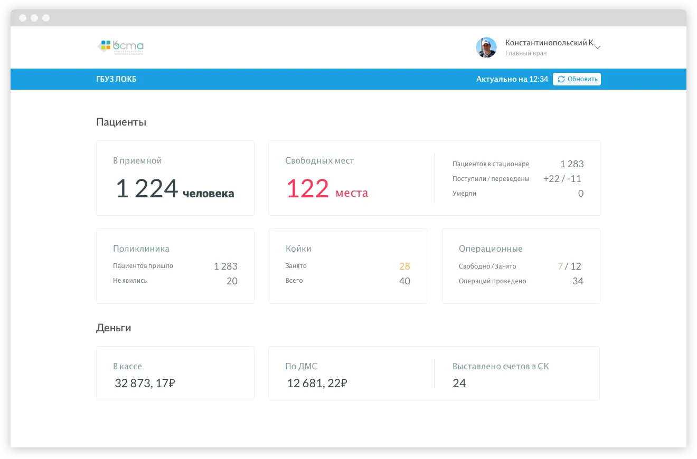Select the Поликлиника clinic card
The image size is (697, 459).
click(x=175, y=265)
